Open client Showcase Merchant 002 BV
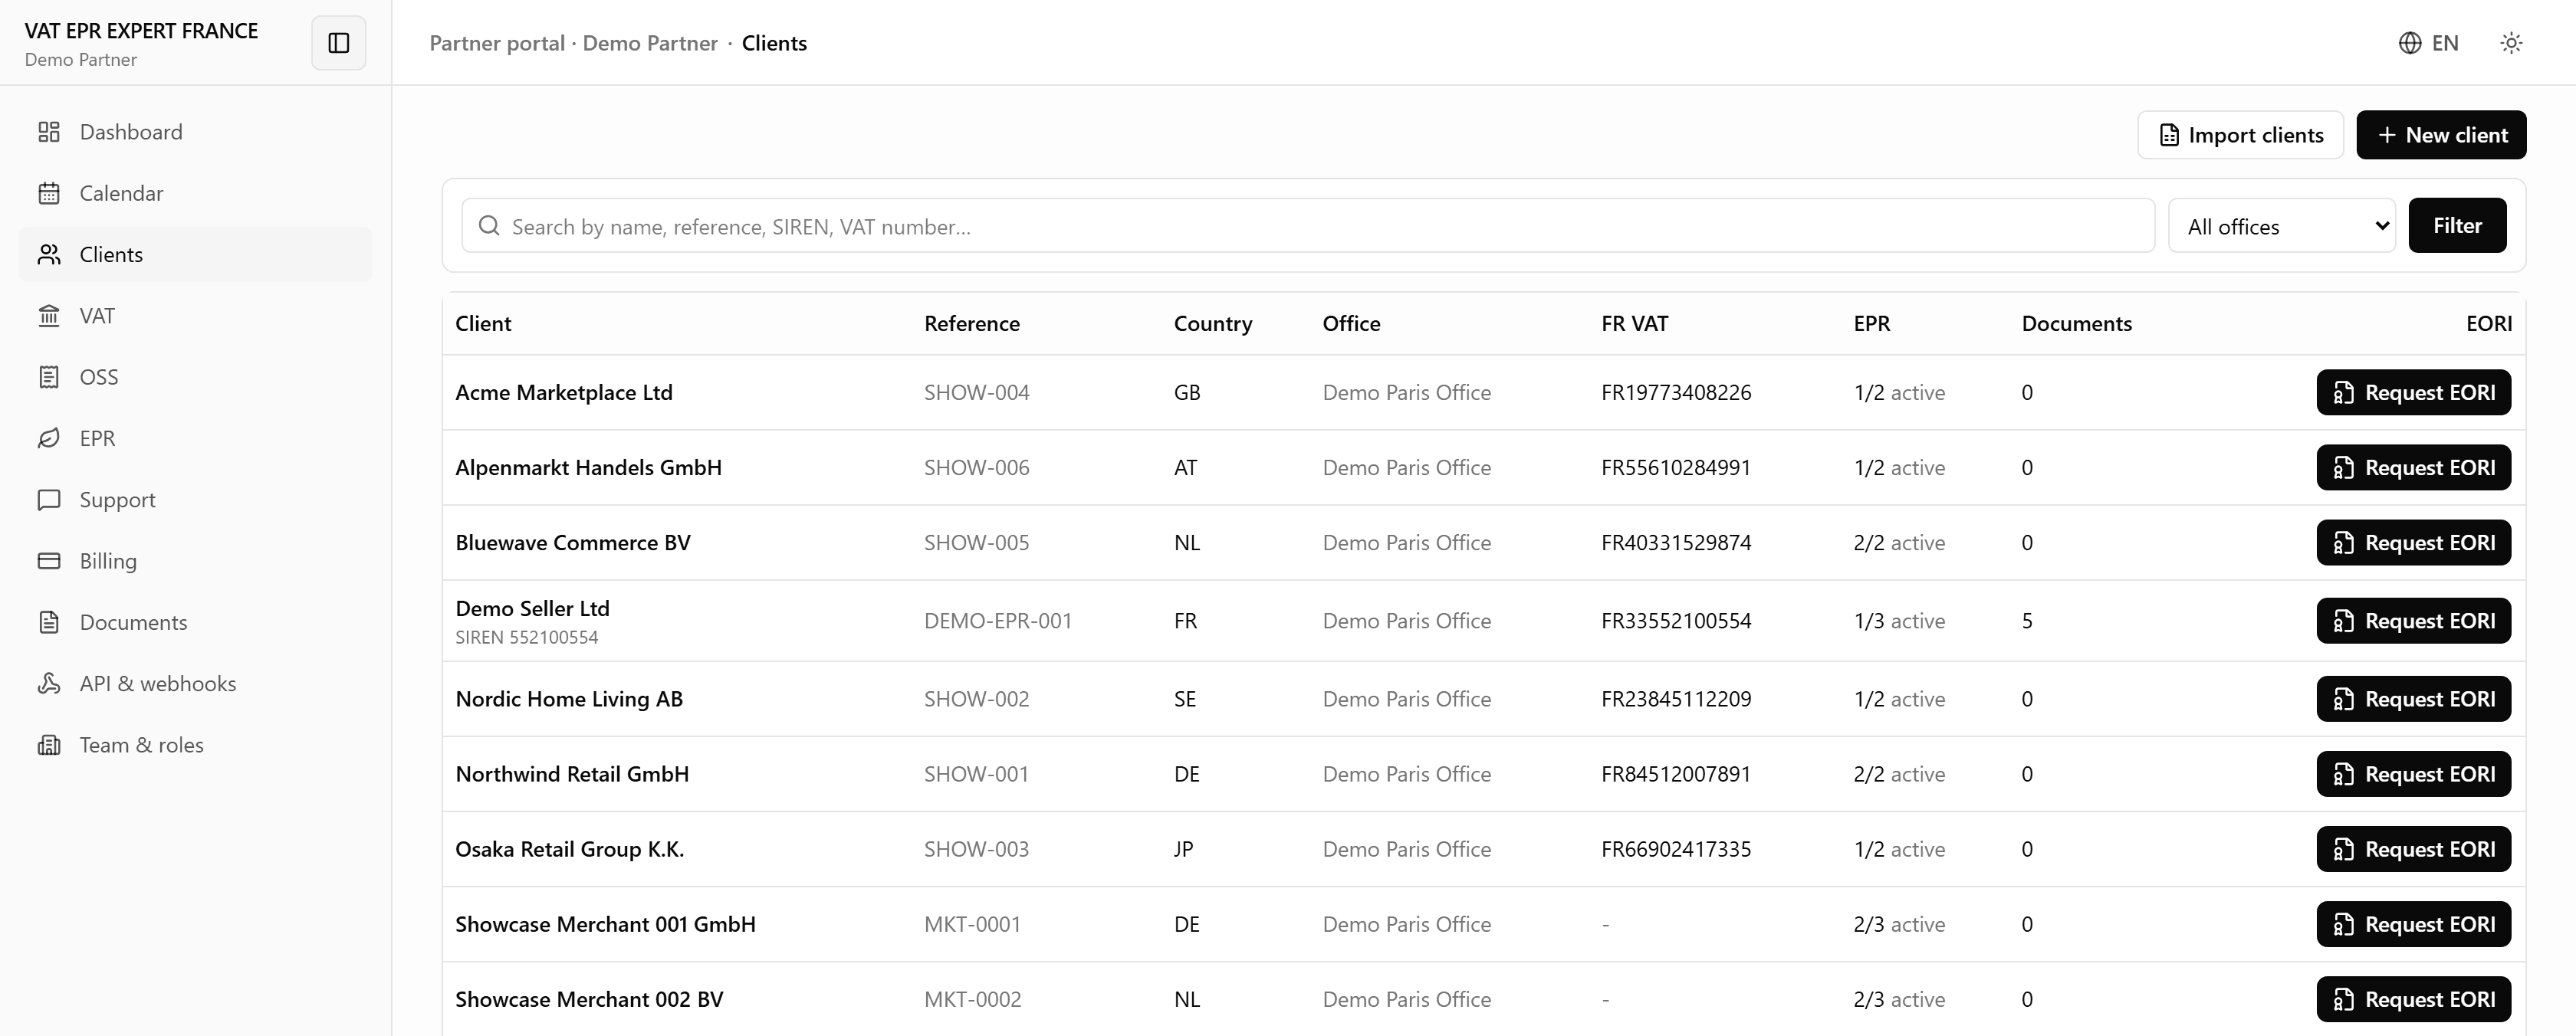Screen dimensions: 2576x1036 (x=589, y=999)
